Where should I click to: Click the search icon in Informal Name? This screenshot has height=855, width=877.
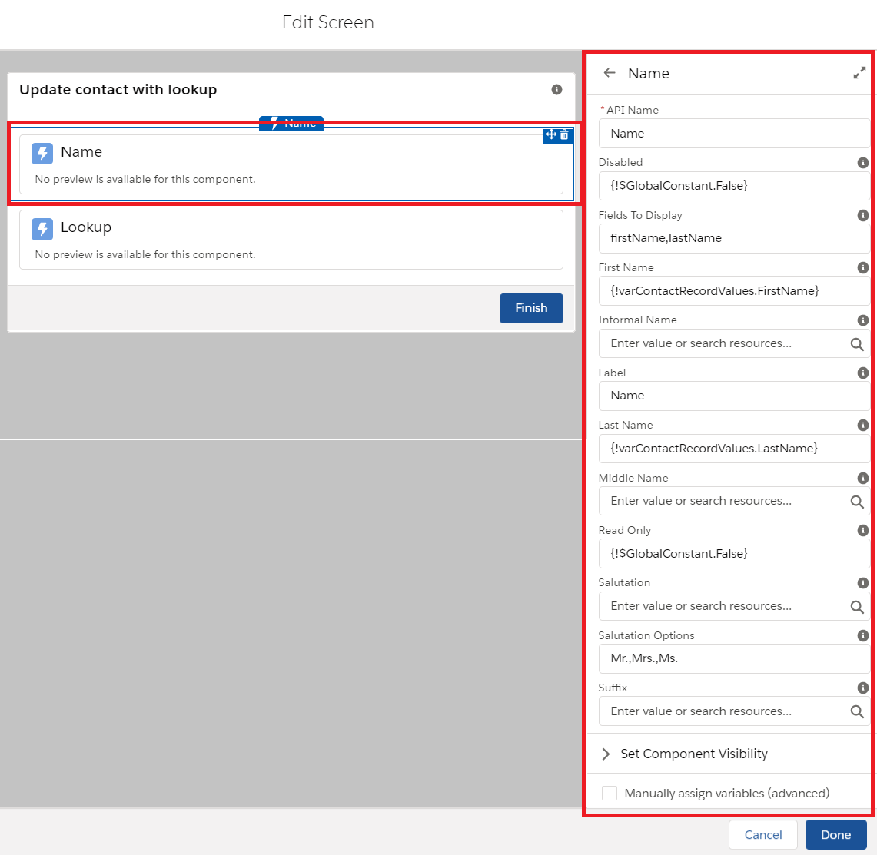coord(857,344)
